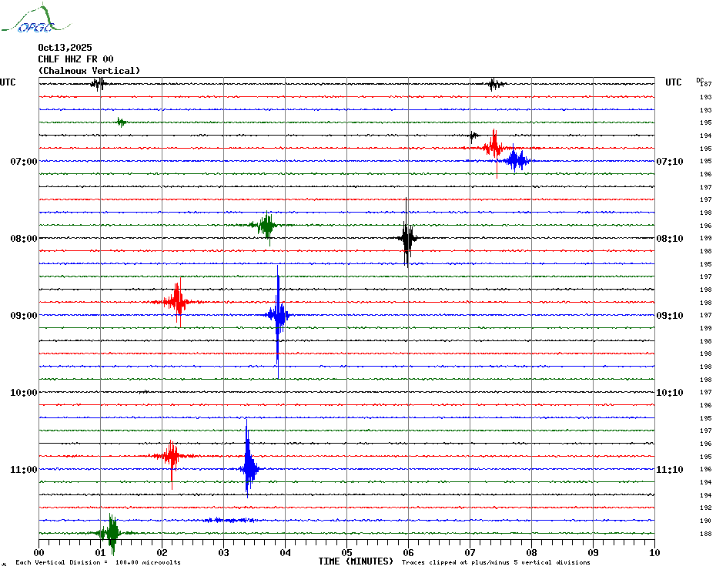This screenshot has width=716, height=573.
Task: Click the left UTC axis header
Action: click(8, 82)
